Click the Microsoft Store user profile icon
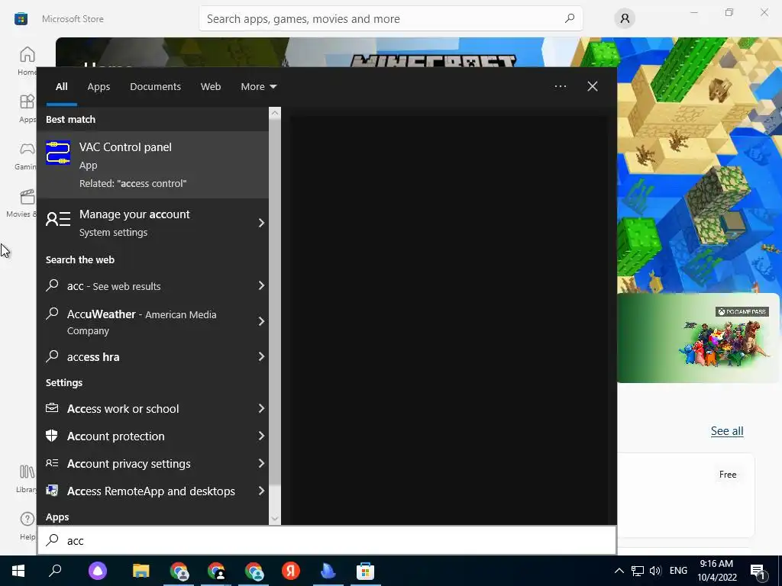 (625, 19)
